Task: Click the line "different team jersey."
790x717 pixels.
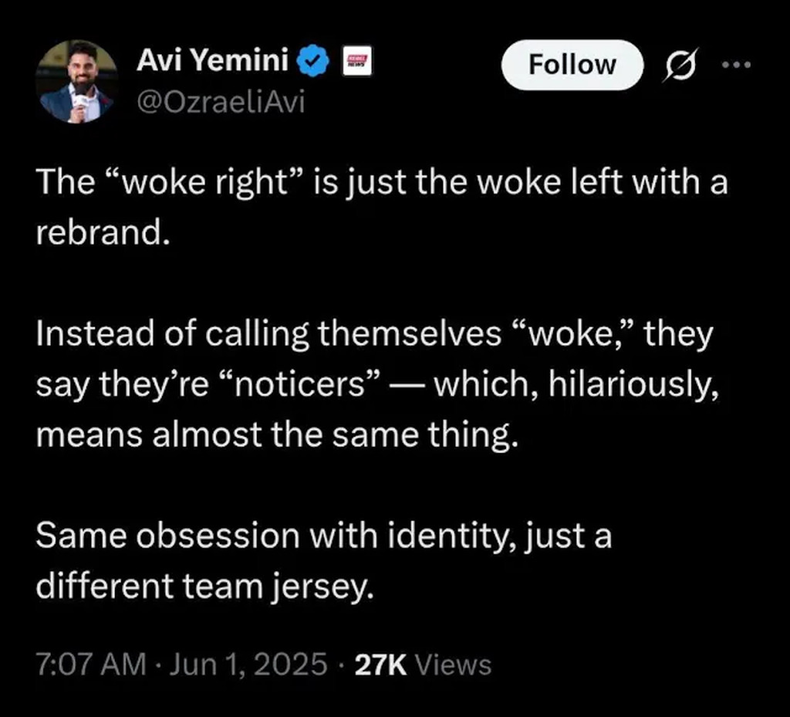Action: pos(204,587)
